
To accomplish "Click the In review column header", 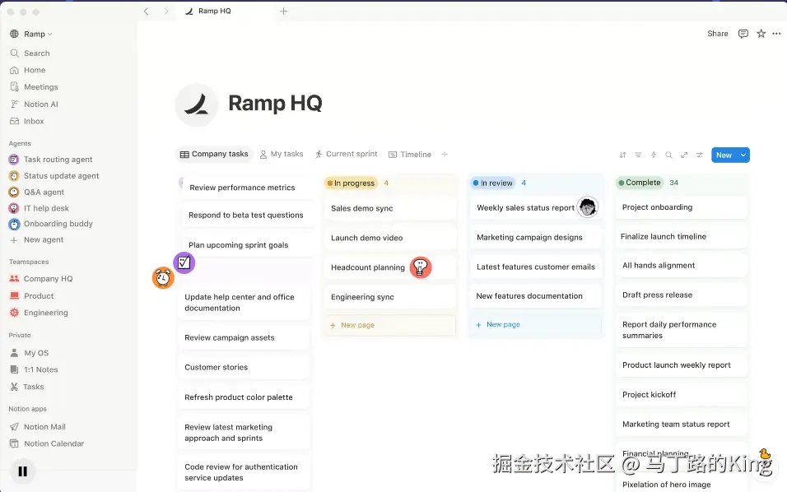I will tap(492, 183).
